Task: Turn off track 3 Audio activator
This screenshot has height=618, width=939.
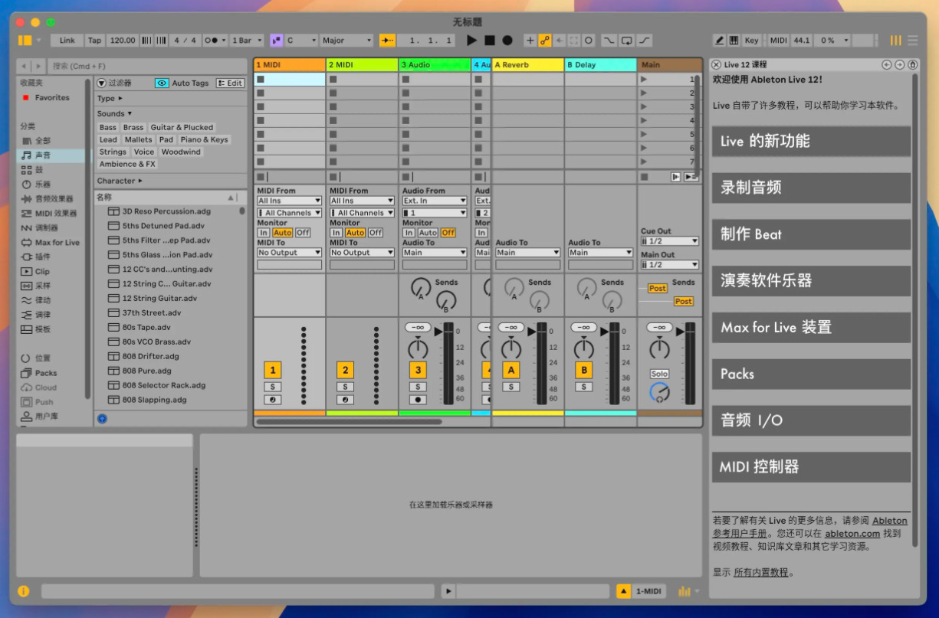Action: [418, 371]
